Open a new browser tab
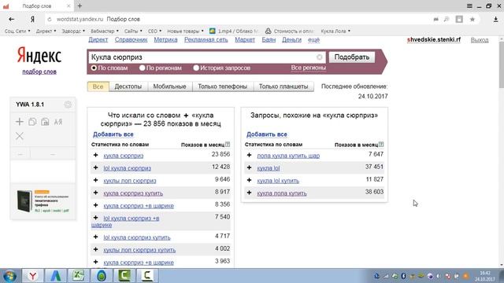The image size is (504, 283). pyautogui.click(x=80, y=6)
